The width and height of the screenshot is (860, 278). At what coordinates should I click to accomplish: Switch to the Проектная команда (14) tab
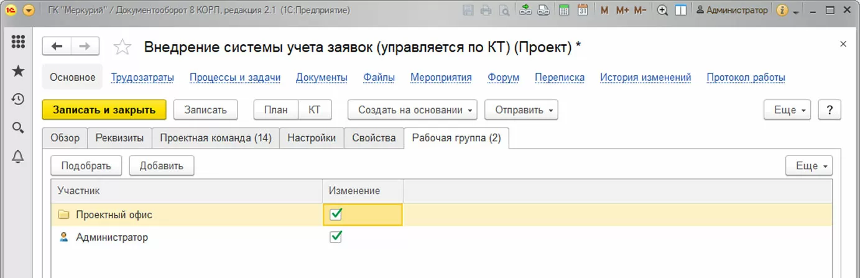pos(216,138)
